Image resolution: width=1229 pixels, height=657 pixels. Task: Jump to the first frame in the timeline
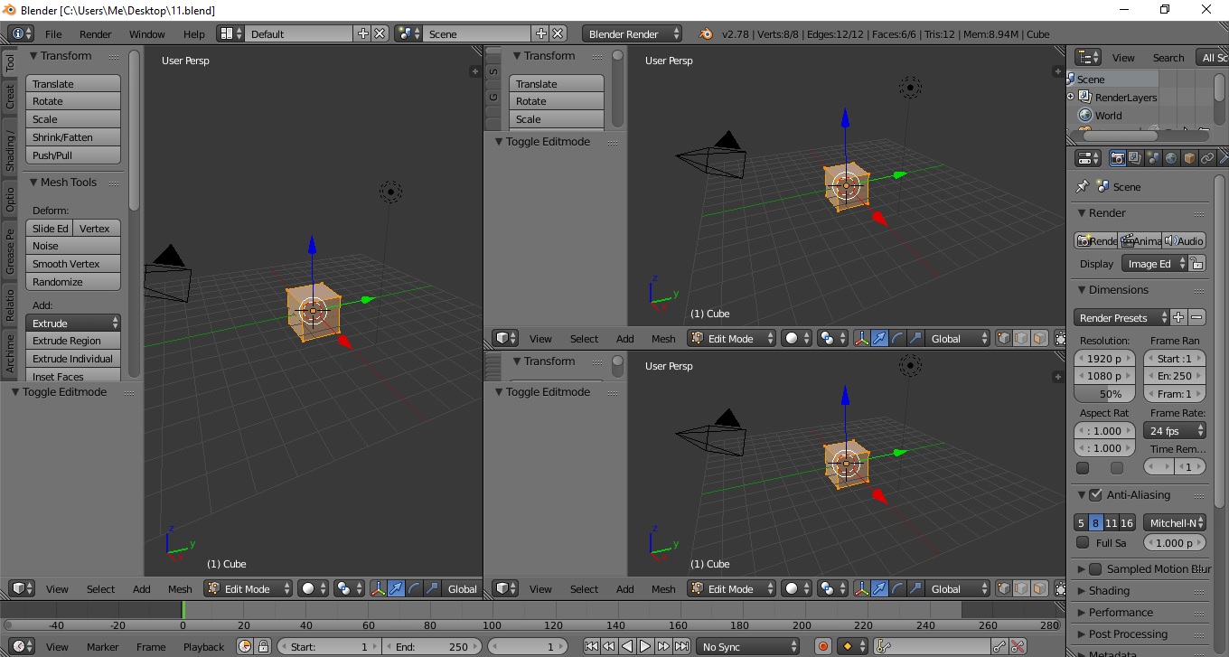click(x=591, y=646)
